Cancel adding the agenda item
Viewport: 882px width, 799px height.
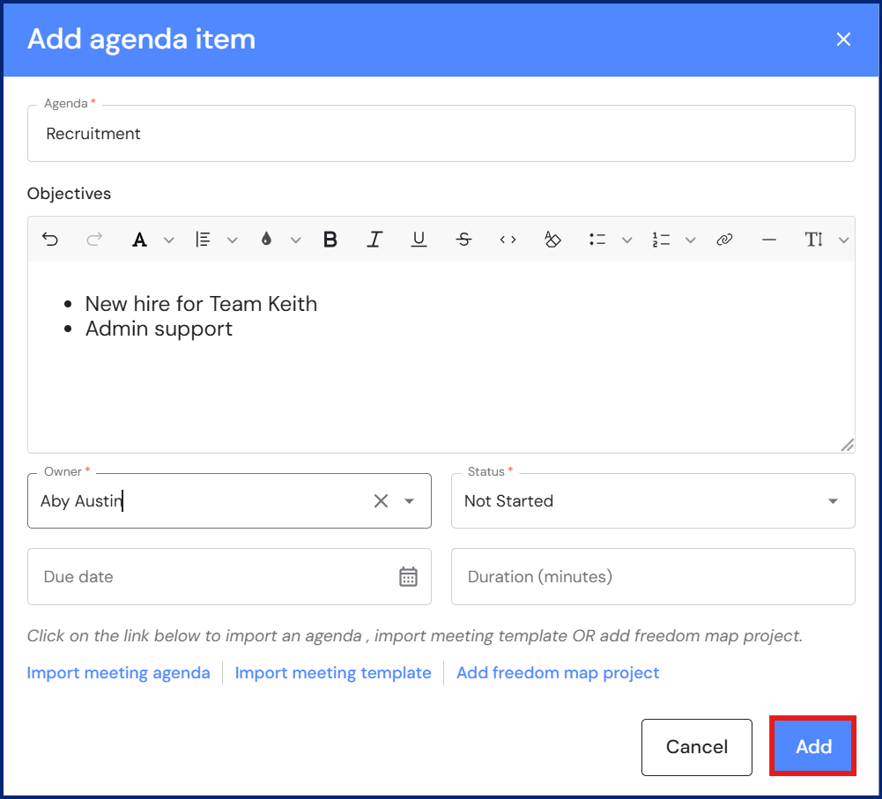tap(696, 747)
